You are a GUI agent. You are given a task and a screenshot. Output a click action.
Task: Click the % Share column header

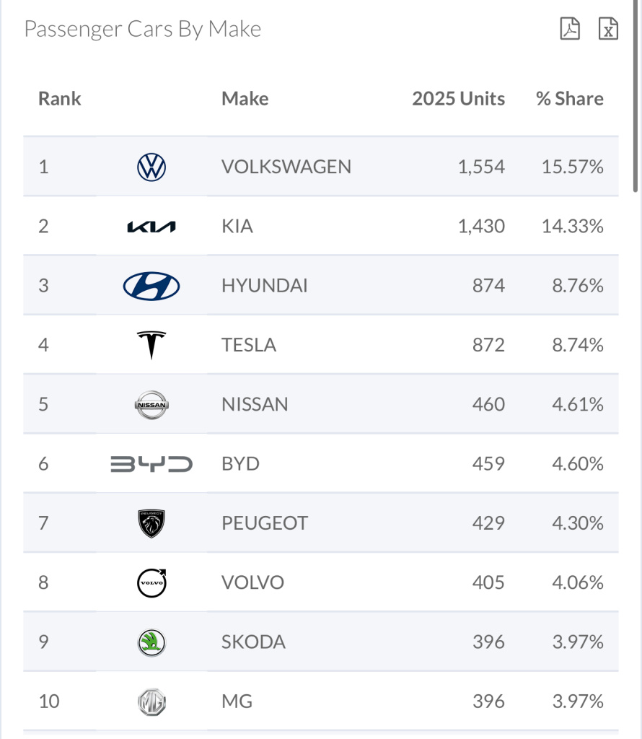tap(570, 99)
